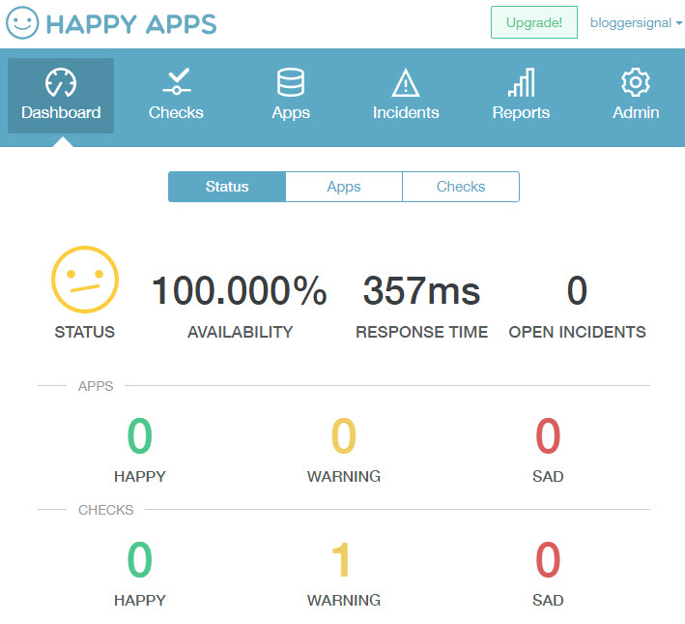Click the yellow Checks WARNING count 1
Viewport: 685px width, 624px height.
pos(341,560)
